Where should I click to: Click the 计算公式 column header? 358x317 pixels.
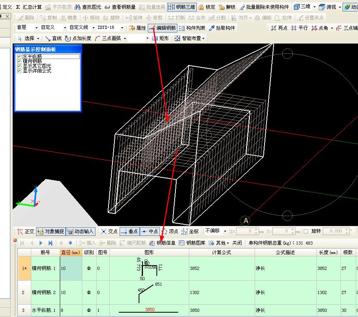222,252
